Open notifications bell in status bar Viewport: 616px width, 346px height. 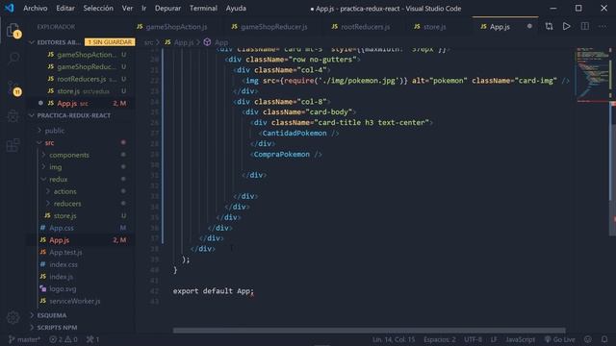coord(604,339)
